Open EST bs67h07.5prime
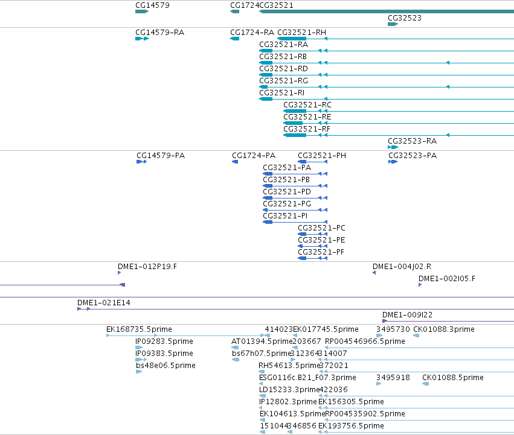This screenshot has width=514, height=435. point(262,354)
